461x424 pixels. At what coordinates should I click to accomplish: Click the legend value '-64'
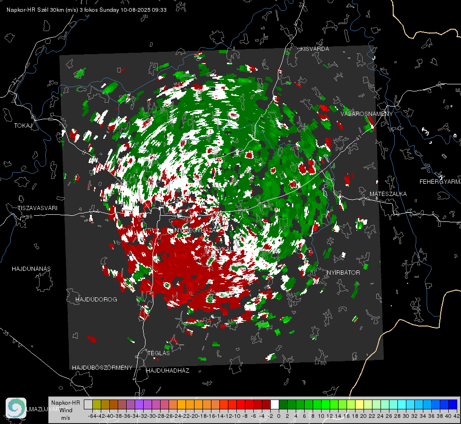pyautogui.click(x=92, y=416)
